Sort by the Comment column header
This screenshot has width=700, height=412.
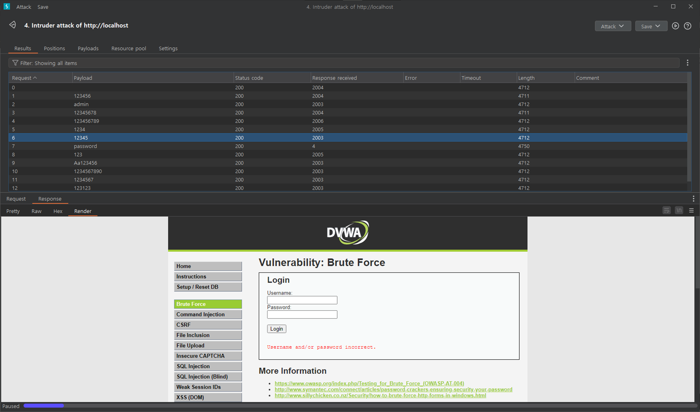click(x=630, y=78)
